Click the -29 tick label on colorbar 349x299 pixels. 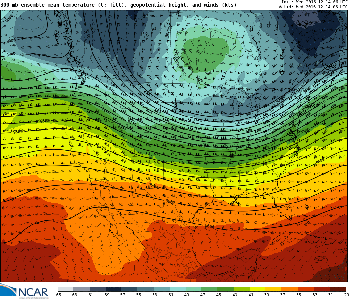[346, 295]
